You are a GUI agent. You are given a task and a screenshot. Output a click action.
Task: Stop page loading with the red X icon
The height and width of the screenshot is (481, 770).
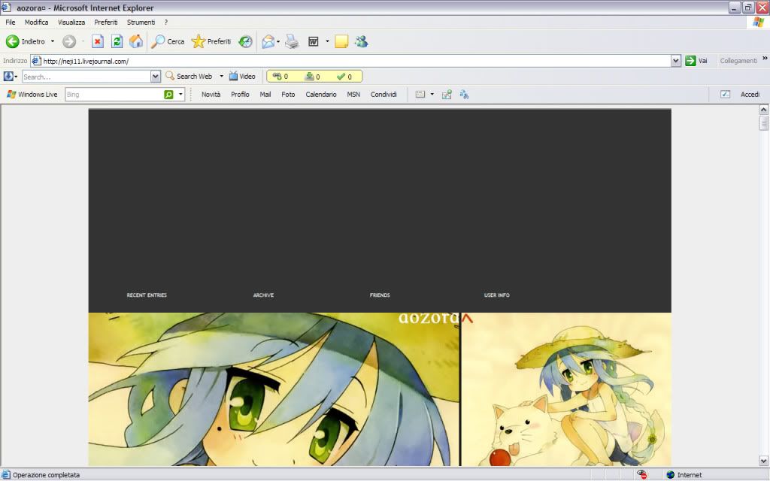[98, 42]
